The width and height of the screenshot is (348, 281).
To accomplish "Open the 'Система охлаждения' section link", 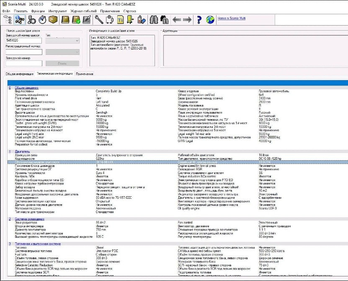I will click(29, 219).
